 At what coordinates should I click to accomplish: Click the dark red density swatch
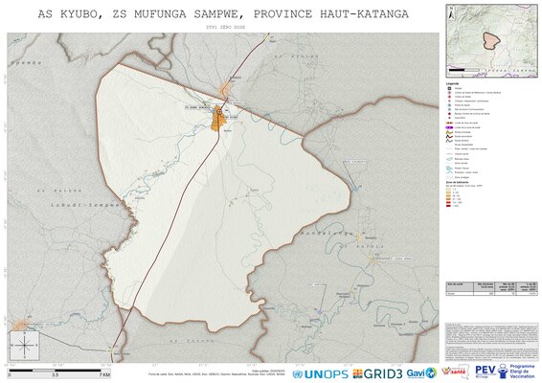(448, 206)
